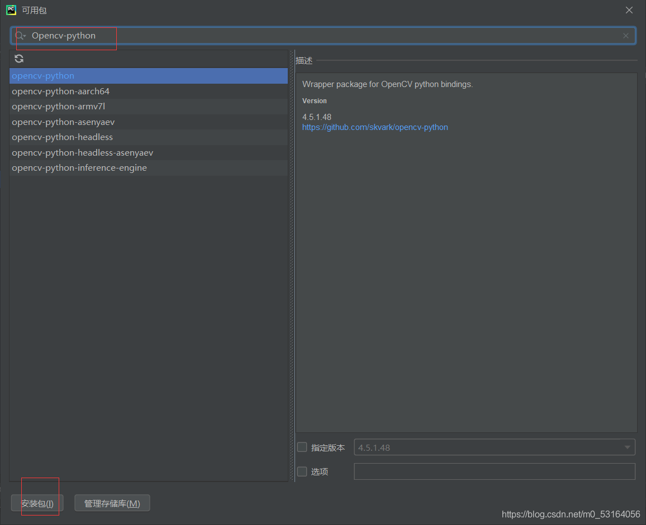646x525 pixels.
Task: Click the 选项 options text field
Action: click(x=495, y=471)
